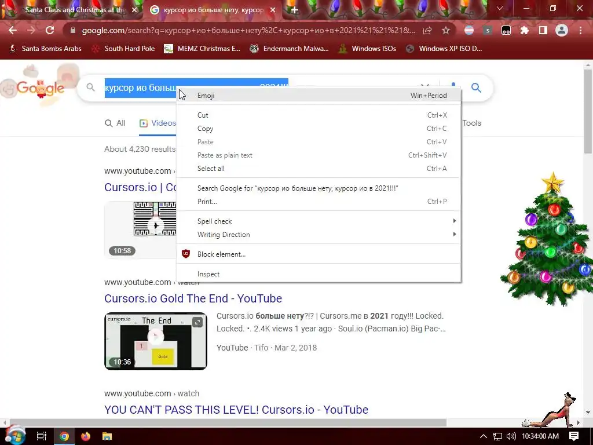Close the Santa Claus and Christmas tab
Viewport: 593px width, 445px height.
click(134, 10)
